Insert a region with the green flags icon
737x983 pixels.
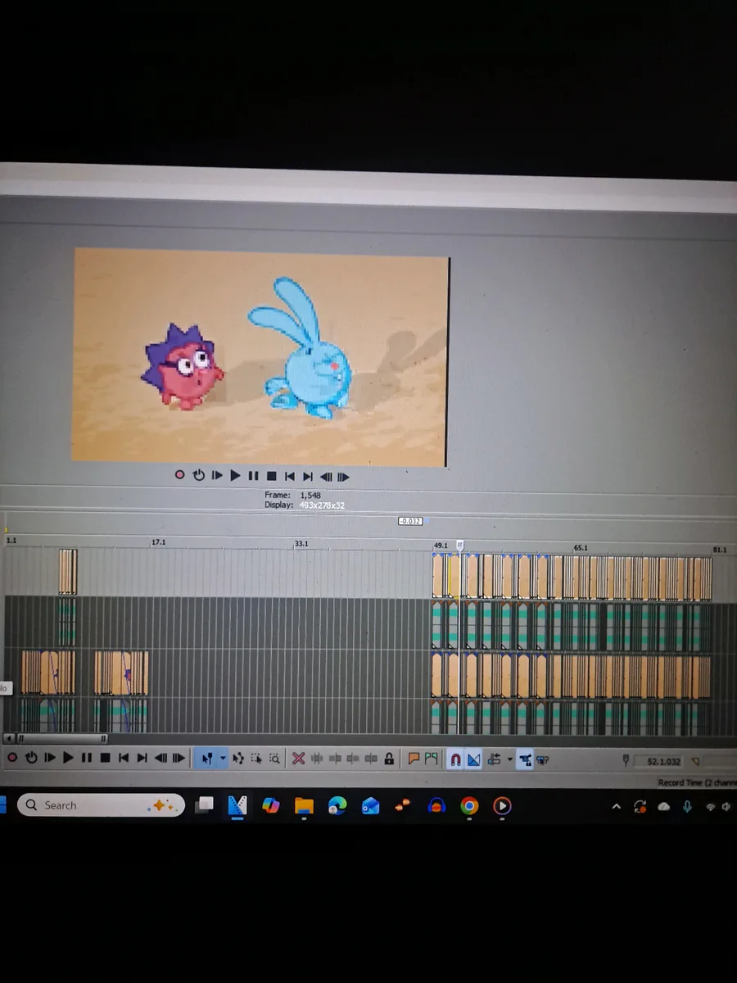pos(431,759)
